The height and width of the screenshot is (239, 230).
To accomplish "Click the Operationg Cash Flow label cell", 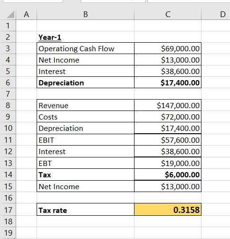I will click(86, 48).
